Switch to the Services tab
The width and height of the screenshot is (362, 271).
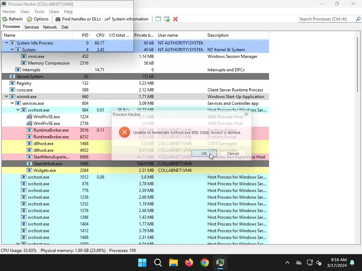point(31,27)
